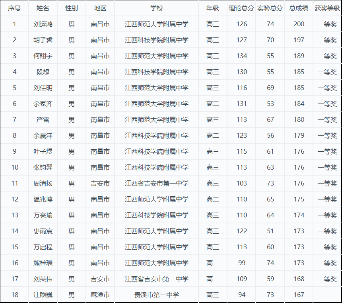
Task: Click the 获奖等级 column header
Action: pyautogui.click(x=327, y=8)
